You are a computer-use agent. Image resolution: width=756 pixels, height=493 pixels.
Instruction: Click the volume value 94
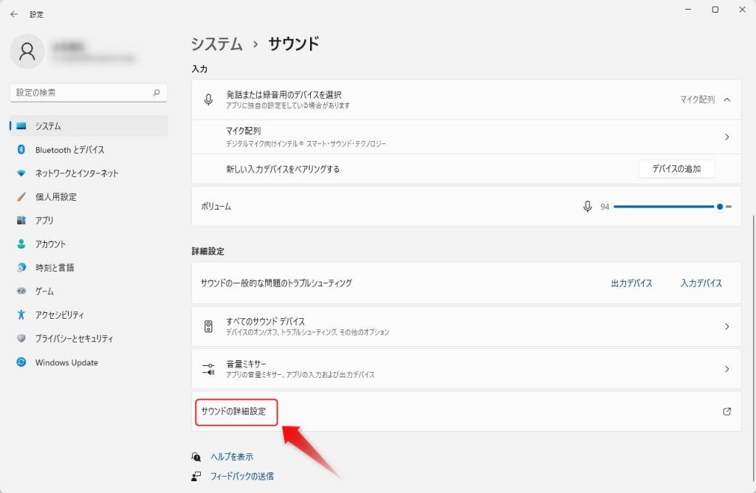(605, 207)
